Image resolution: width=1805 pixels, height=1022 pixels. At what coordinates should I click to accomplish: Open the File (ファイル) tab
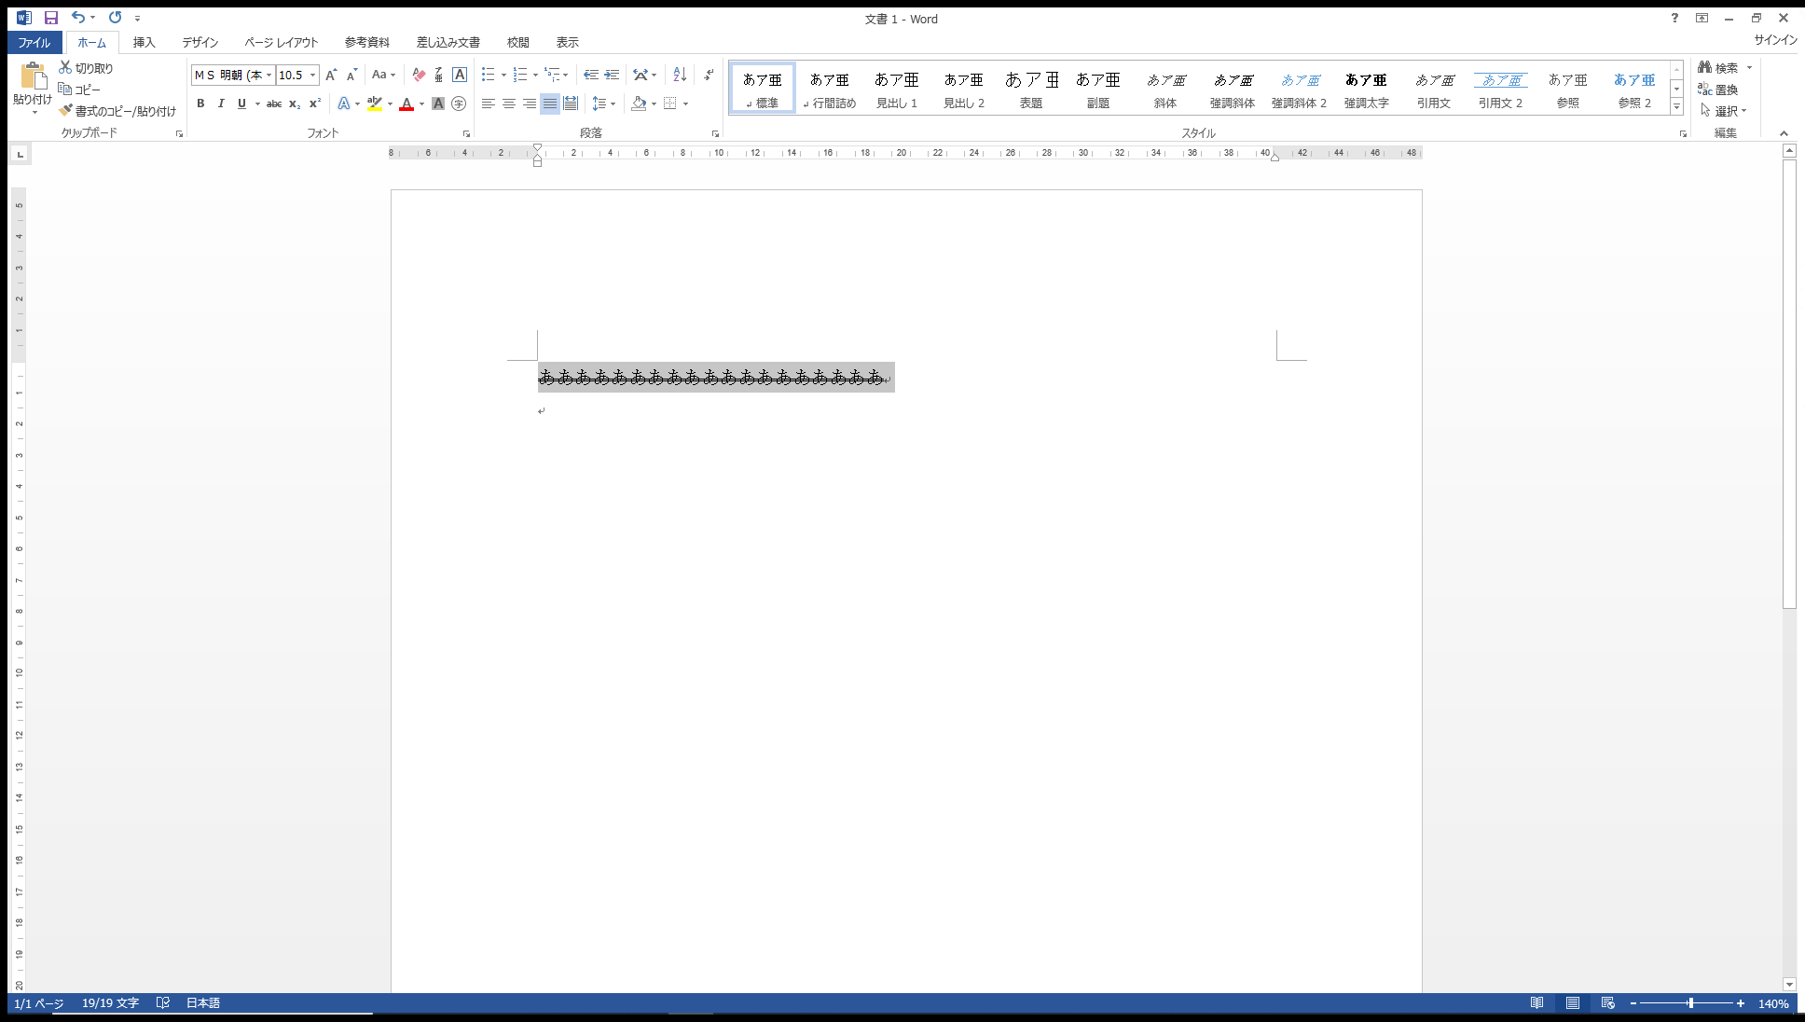[34, 42]
